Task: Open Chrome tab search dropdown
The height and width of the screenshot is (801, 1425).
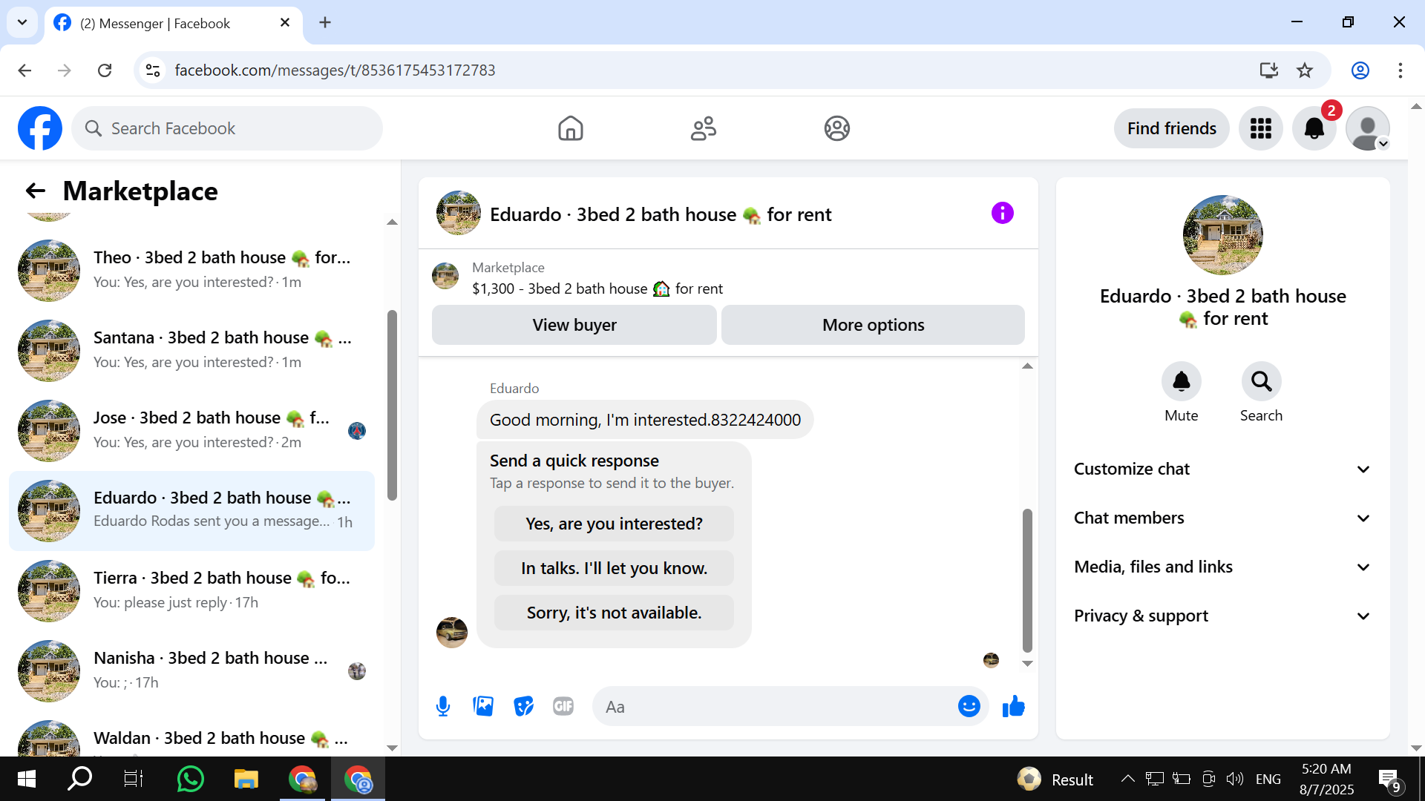Action: point(22,22)
